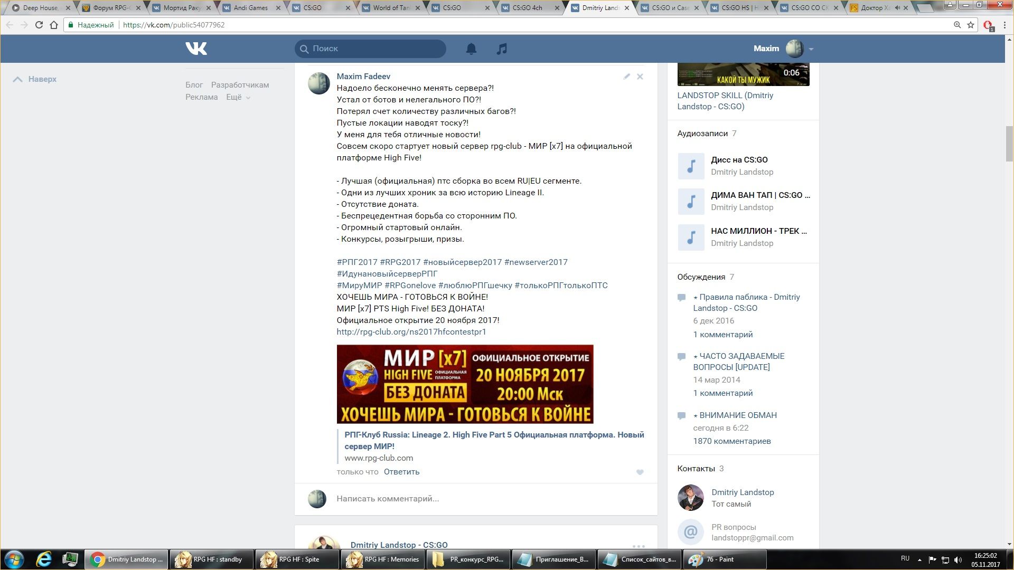Screen dimensions: 1014x570
Task: Bookmark page with star icon
Action: click(x=971, y=25)
